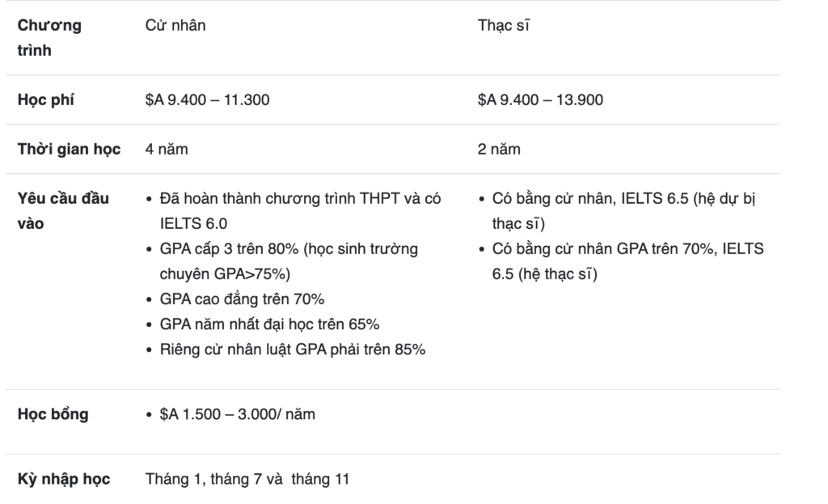Image resolution: width=828 pixels, height=504 pixels.
Task: Click the '4 năm' duration cell
Action: coord(167,149)
